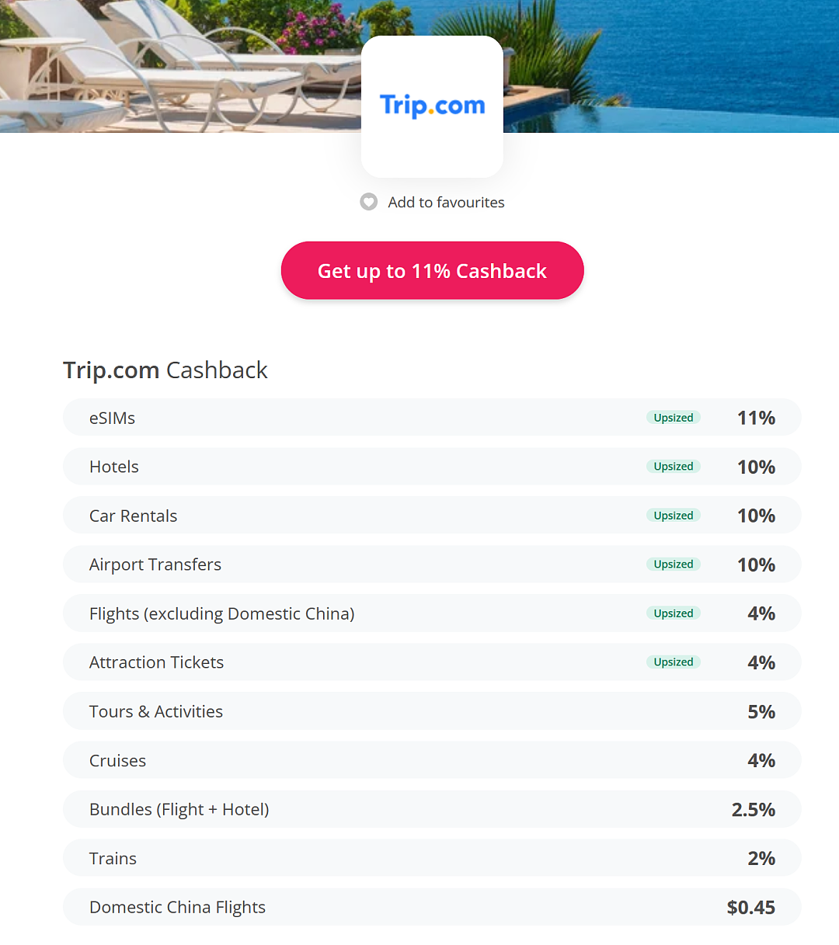Click the Upsized badge next to eSIMs

pyautogui.click(x=674, y=418)
